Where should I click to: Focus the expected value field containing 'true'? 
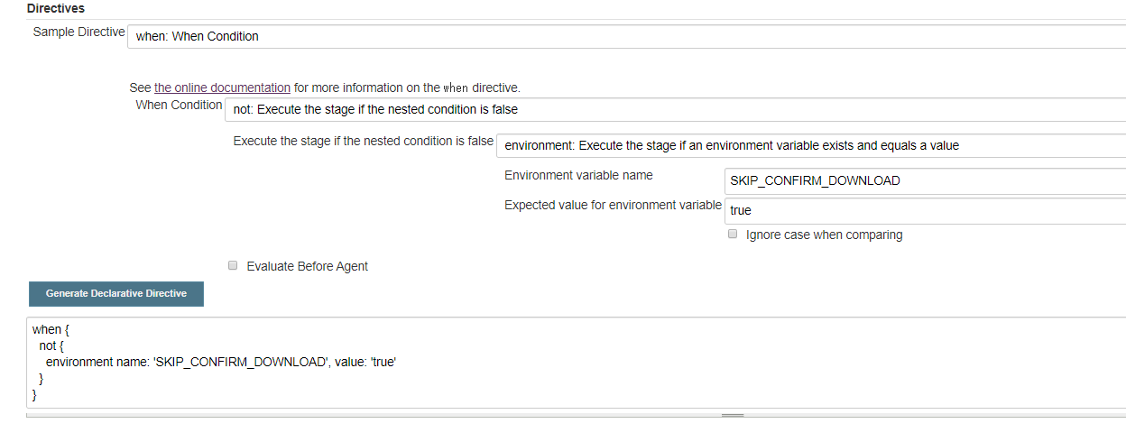(924, 210)
